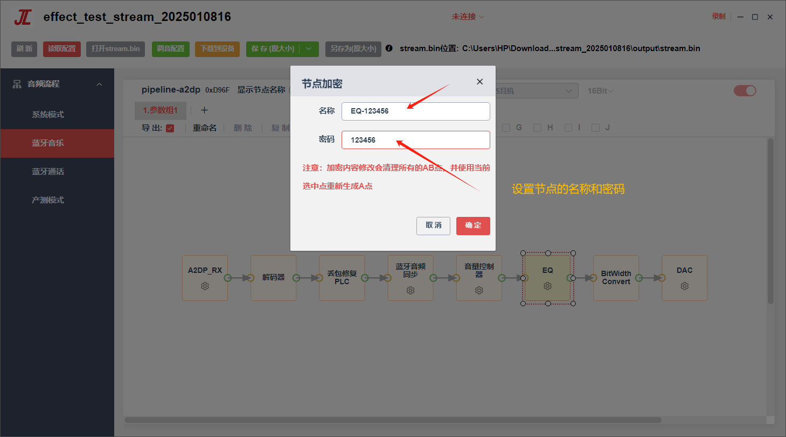The width and height of the screenshot is (786, 437).
Task: Click 确定 to confirm node encryption
Action: point(473,225)
